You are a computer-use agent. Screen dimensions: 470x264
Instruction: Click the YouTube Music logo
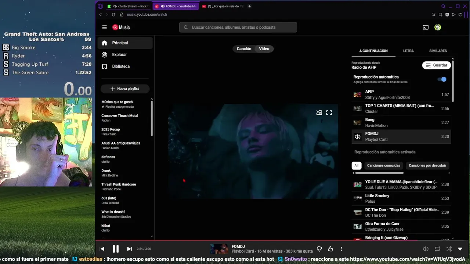(121, 27)
